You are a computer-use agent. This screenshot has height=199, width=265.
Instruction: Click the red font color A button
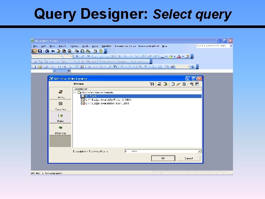[x=179, y=56]
